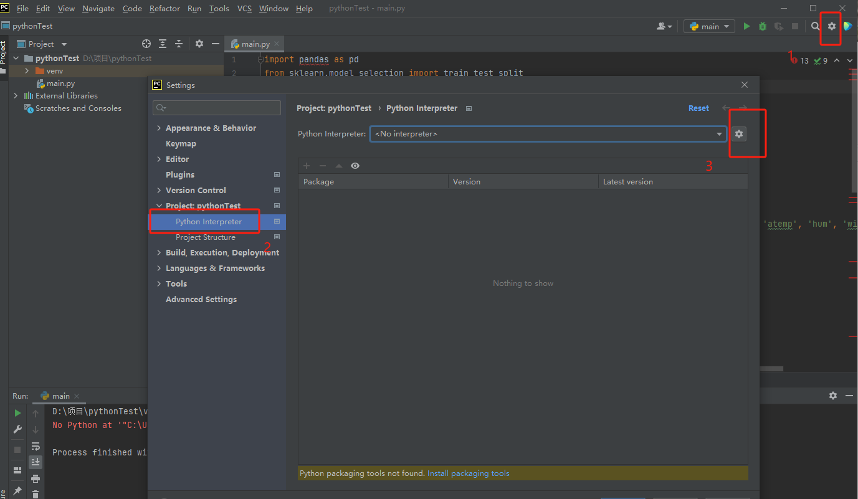This screenshot has height=499, width=858.
Task: Click Collapse All icon in Project panel
Action: click(x=179, y=44)
